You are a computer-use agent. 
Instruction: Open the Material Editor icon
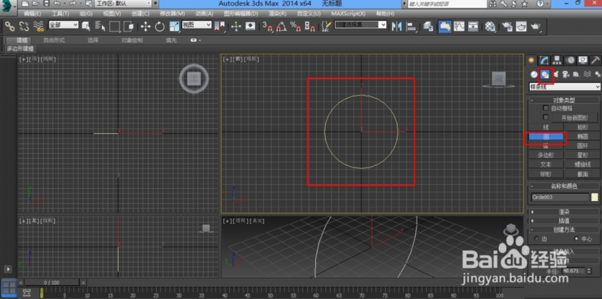click(490, 27)
